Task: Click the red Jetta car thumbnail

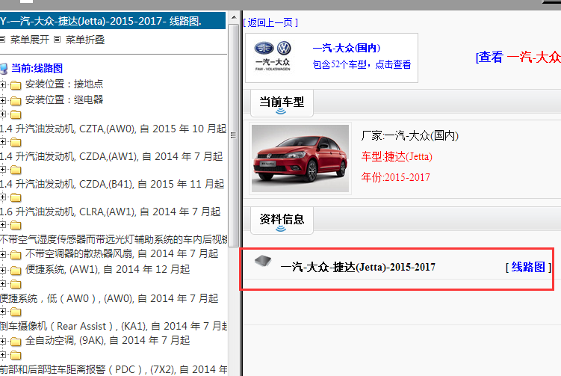Action: click(300, 158)
